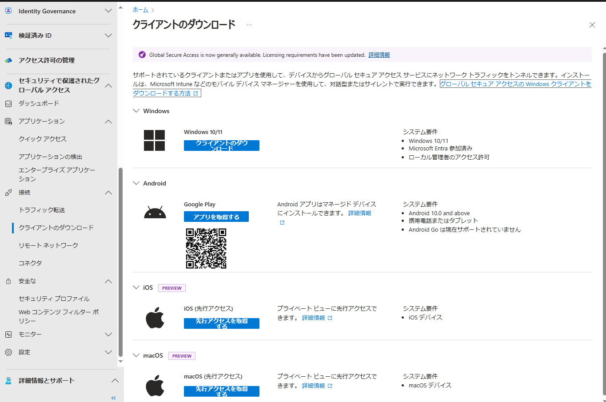Collapse the アプリケーション chevron
This screenshot has width=606, height=402.
108,122
